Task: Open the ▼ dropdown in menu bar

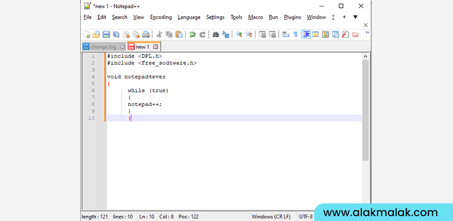Action: pos(356,17)
